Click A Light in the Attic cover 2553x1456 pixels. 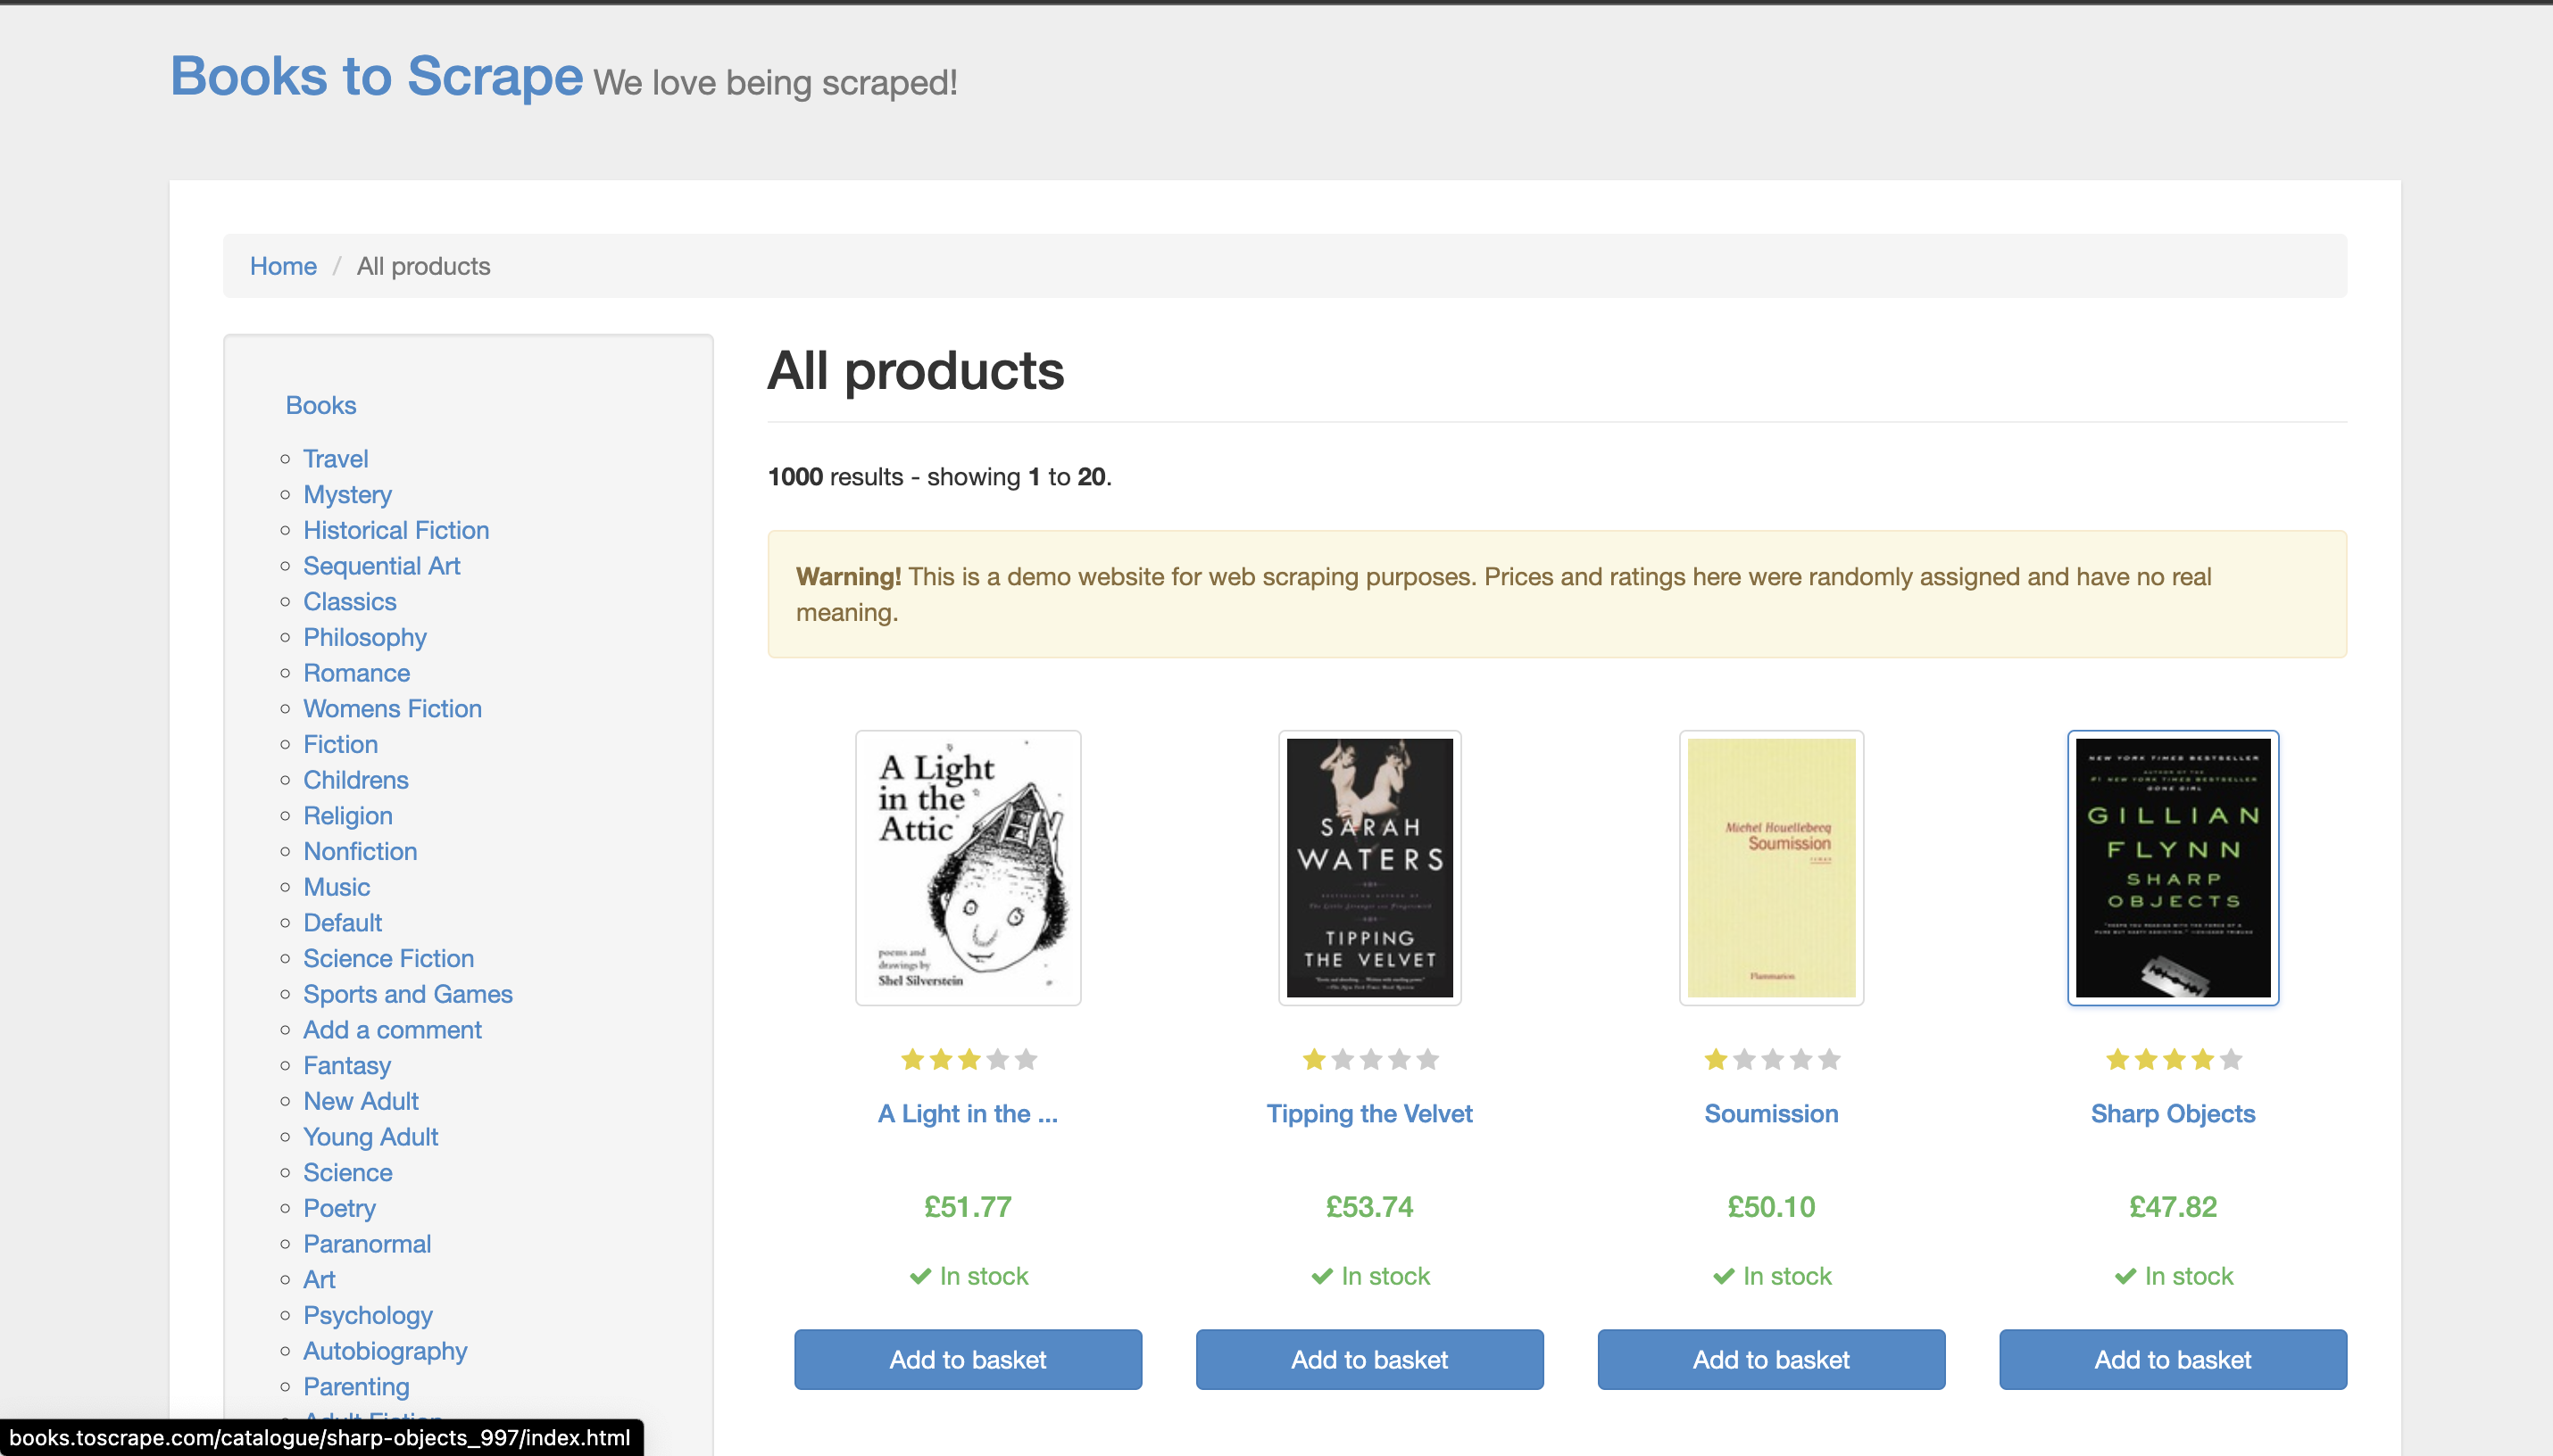[x=968, y=867]
